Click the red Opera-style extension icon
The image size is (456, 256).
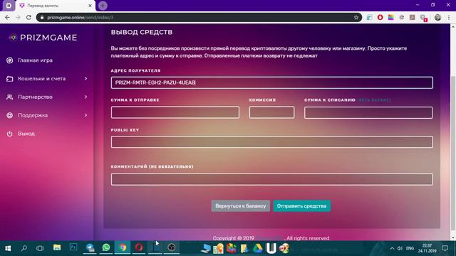[380, 17]
